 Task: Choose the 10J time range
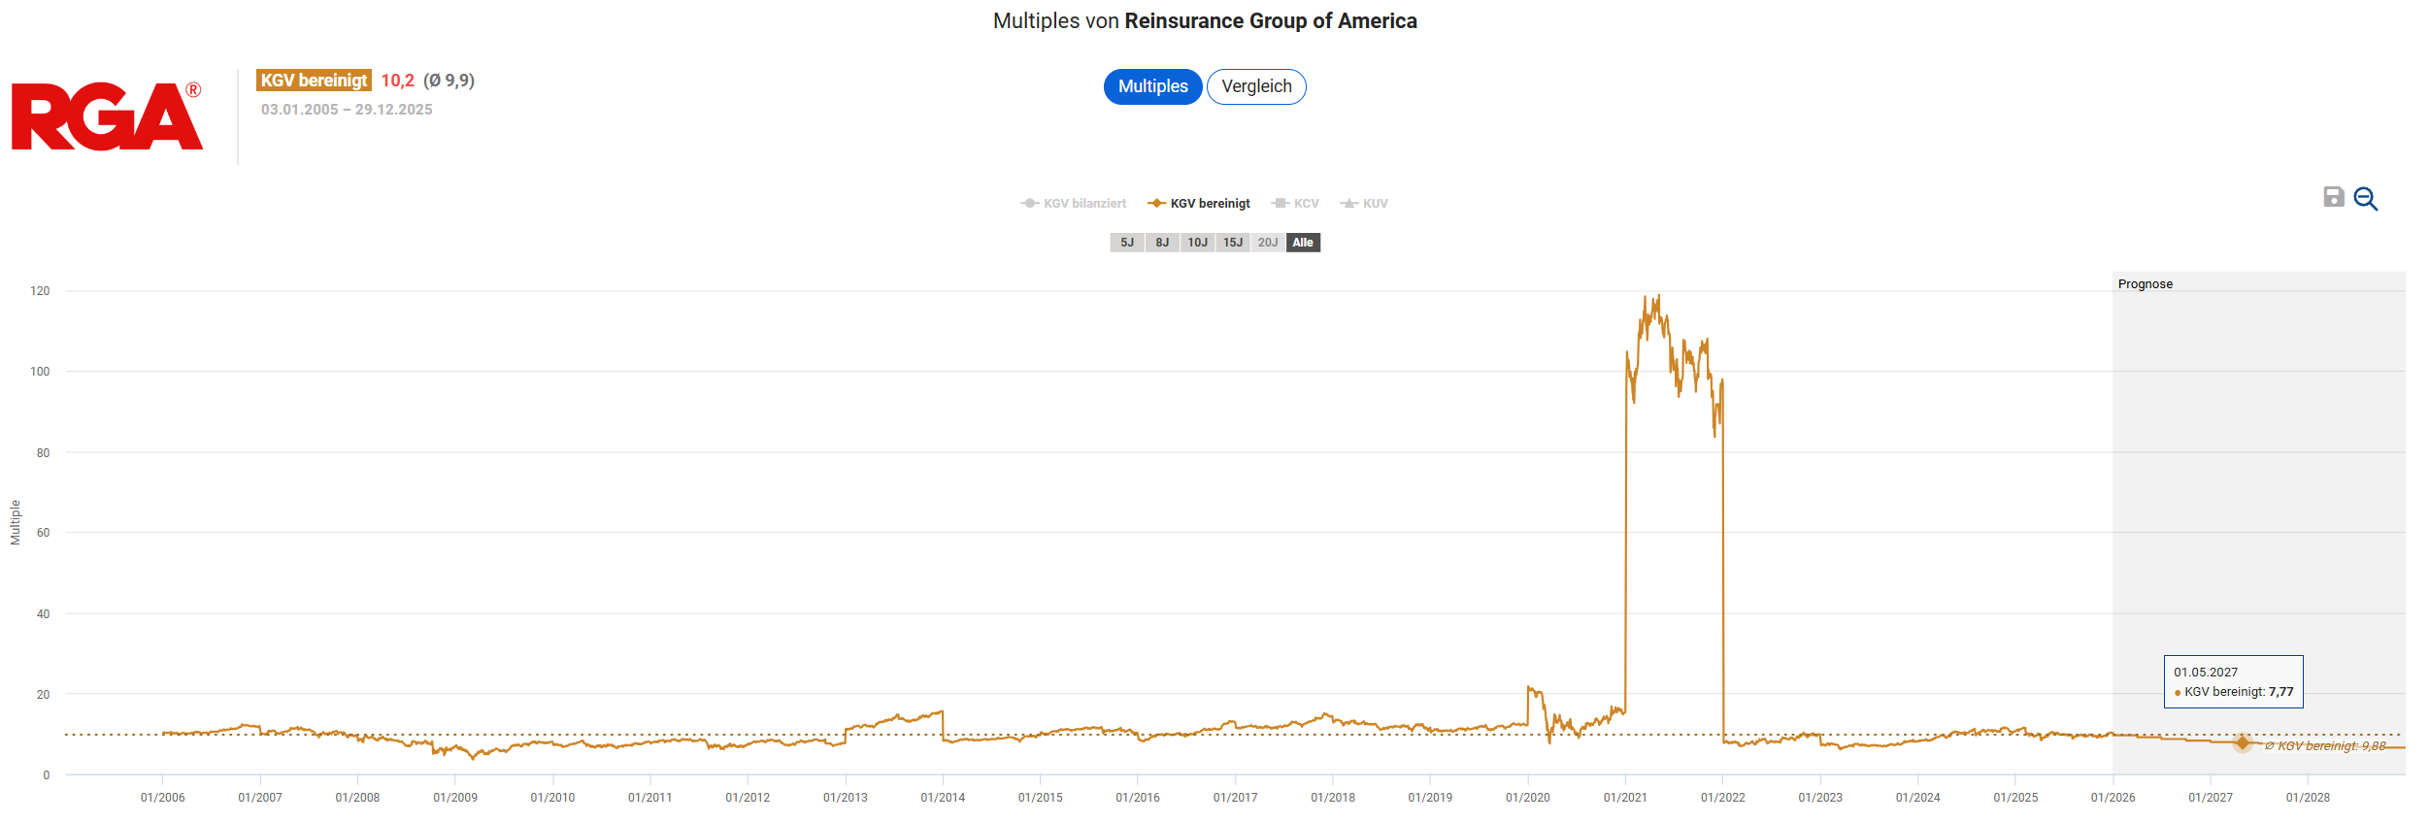1197,243
